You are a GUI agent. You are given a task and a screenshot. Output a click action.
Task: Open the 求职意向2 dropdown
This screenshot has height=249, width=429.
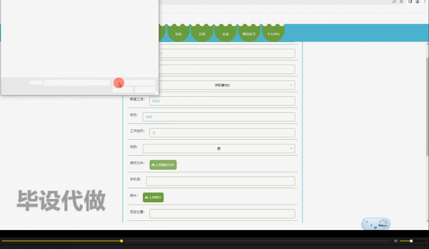[x=222, y=85]
